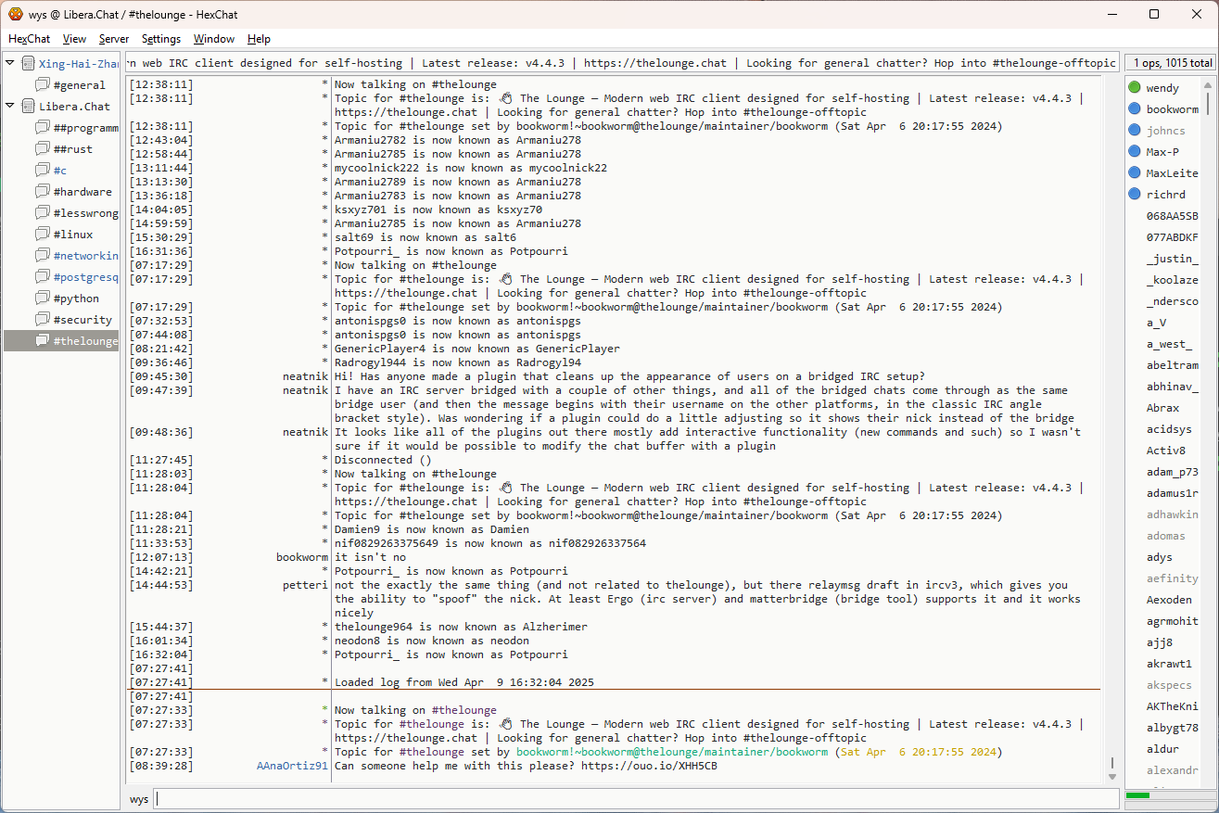Click the HexChat logo in the title bar
Viewport: 1219px width, 813px height.
pyautogui.click(x=15, y=14)
